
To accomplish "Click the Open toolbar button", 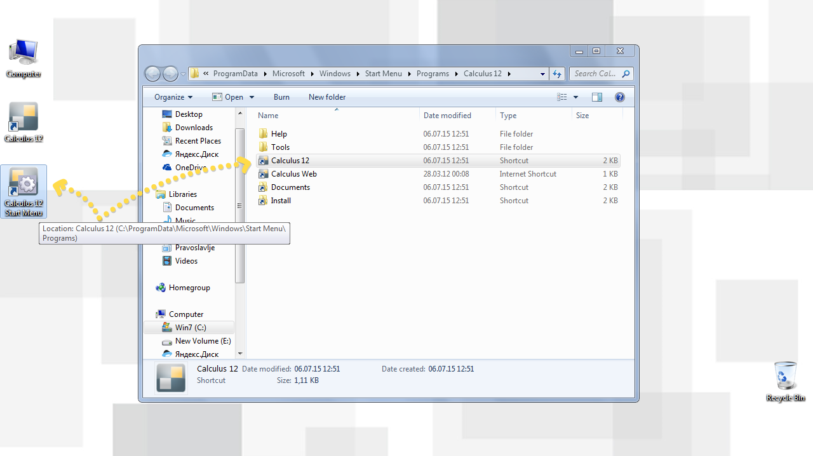I will [x=227, y=97].
